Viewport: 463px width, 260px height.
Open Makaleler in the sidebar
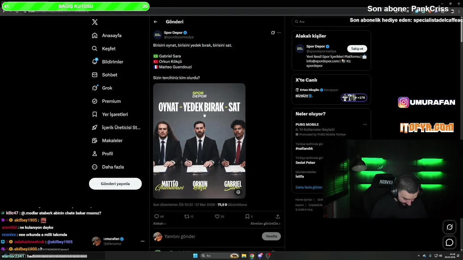(107, 140)
